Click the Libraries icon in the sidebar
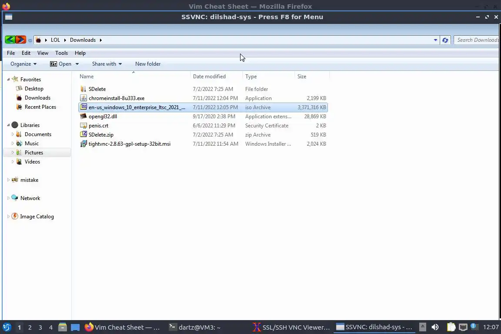Viewport: 501px width, 334px height. pyautogui.click(x=15, y=125)
